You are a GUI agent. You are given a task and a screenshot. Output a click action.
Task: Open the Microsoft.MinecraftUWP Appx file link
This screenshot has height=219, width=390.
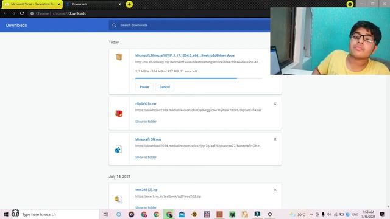(185, 55)
